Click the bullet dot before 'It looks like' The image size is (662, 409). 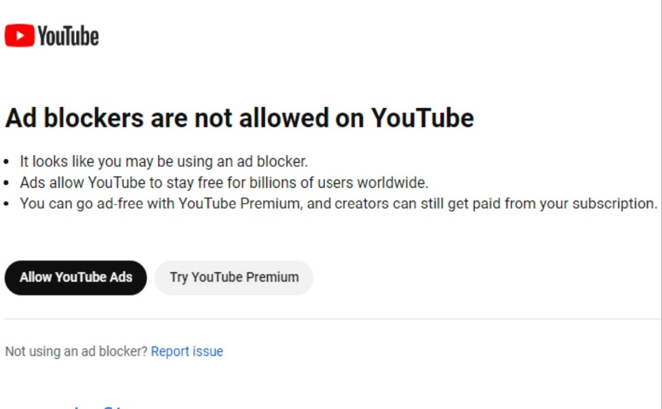[x=6, y=161]
